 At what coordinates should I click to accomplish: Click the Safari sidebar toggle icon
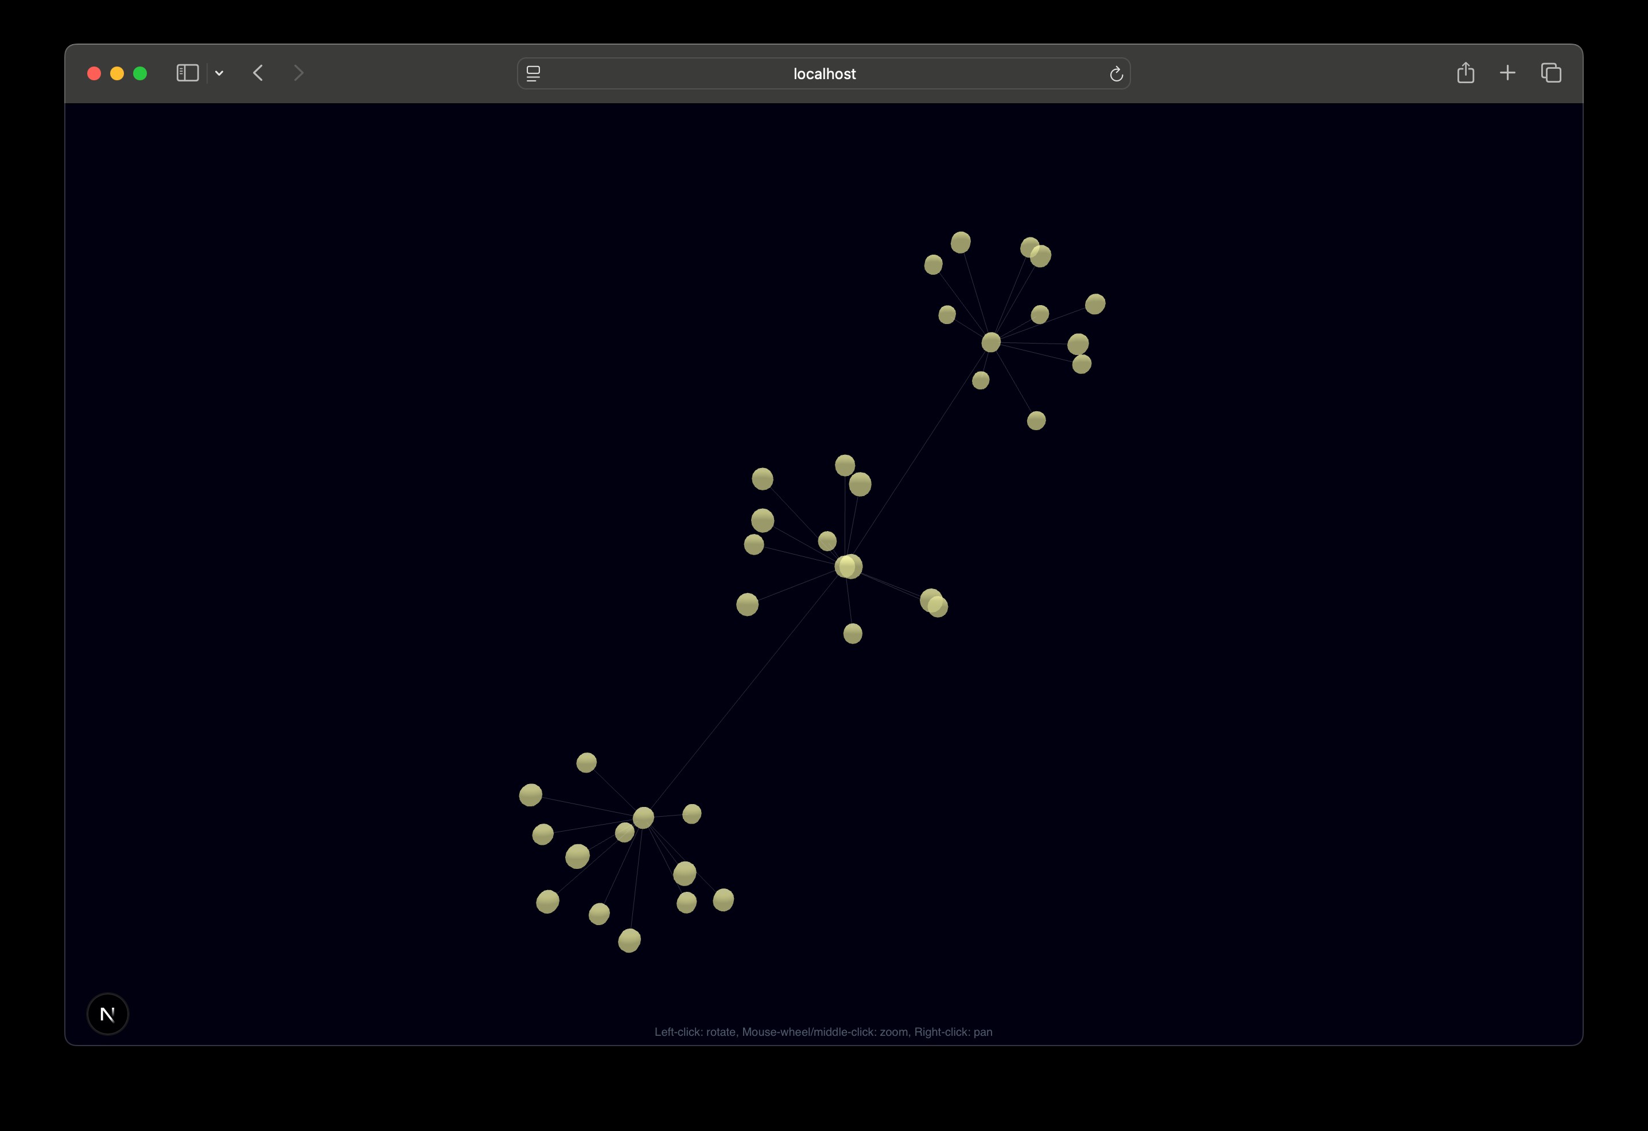tap(187, 73)
